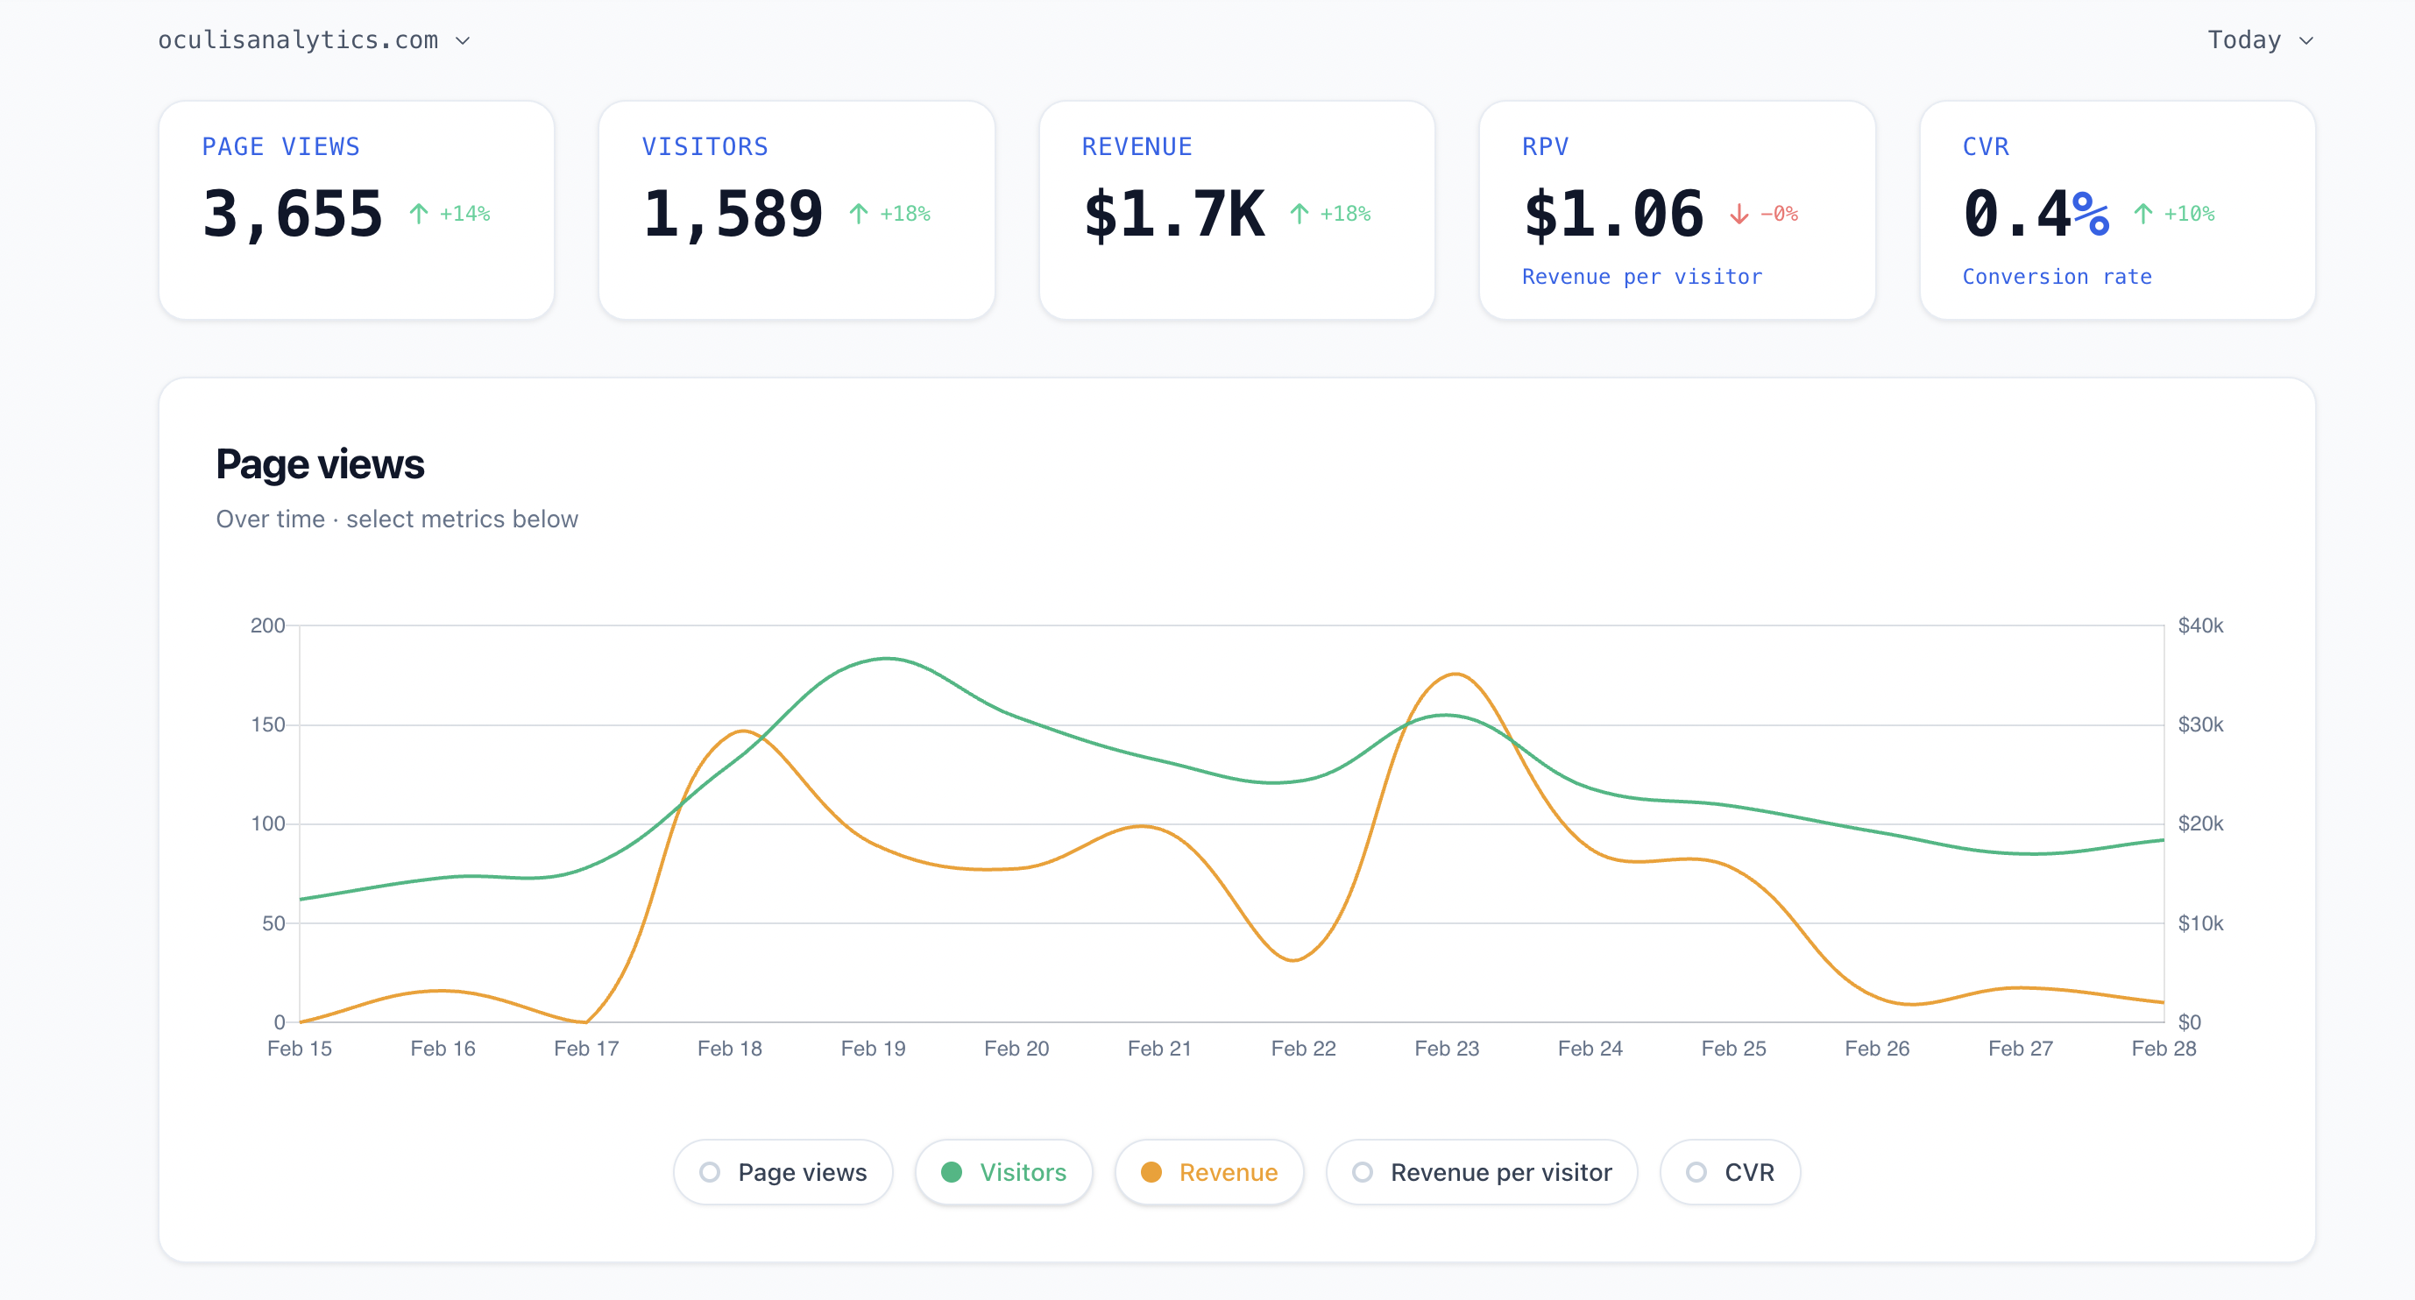Click the green up-arrow icon beside +14%
The image size is (2415, 1300).
[x=419, y=213]
